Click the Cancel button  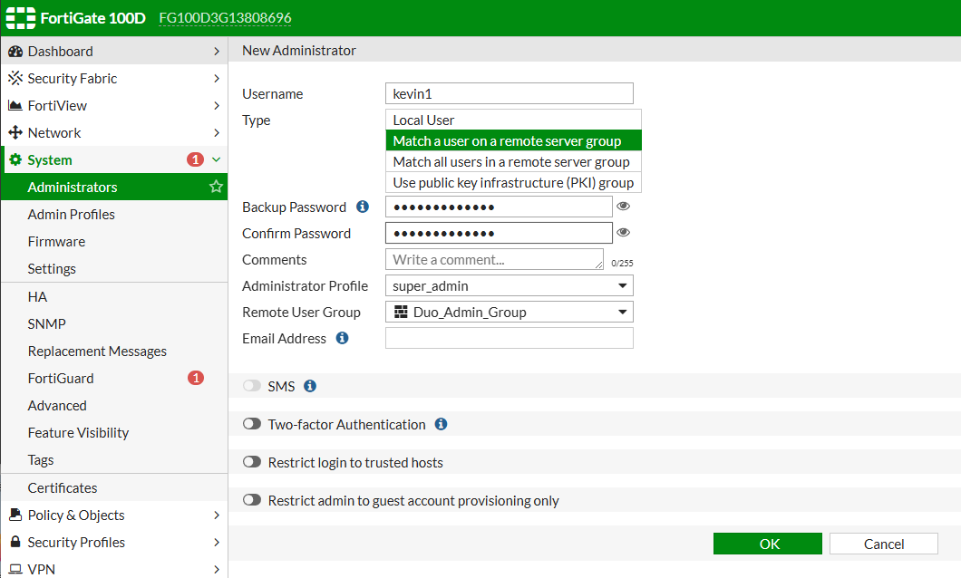coord(884,544)
